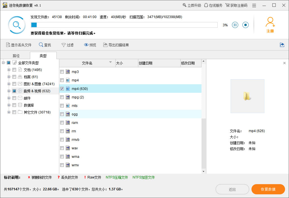The image size is (289, 198).
Task: Open the hamburger menu in title bar
Action: coord(254,5)
